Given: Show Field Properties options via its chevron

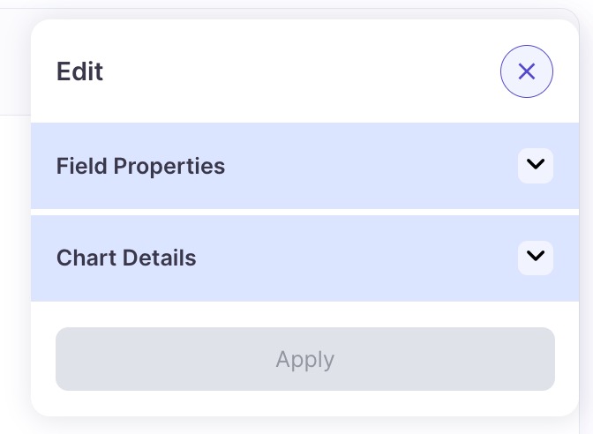Looking at the screenshot, I should coord(535,165).
